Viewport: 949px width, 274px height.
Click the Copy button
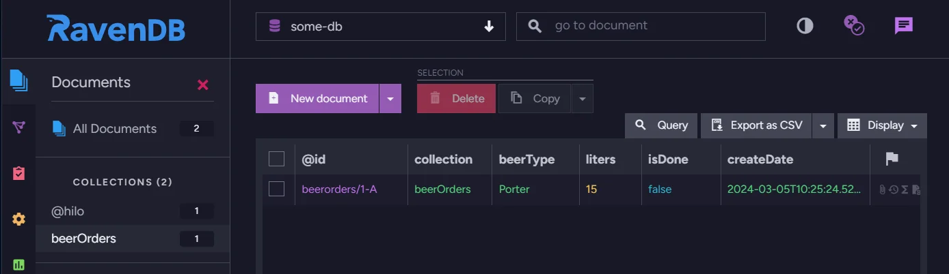pyautogui.click(x=535, y=99)
